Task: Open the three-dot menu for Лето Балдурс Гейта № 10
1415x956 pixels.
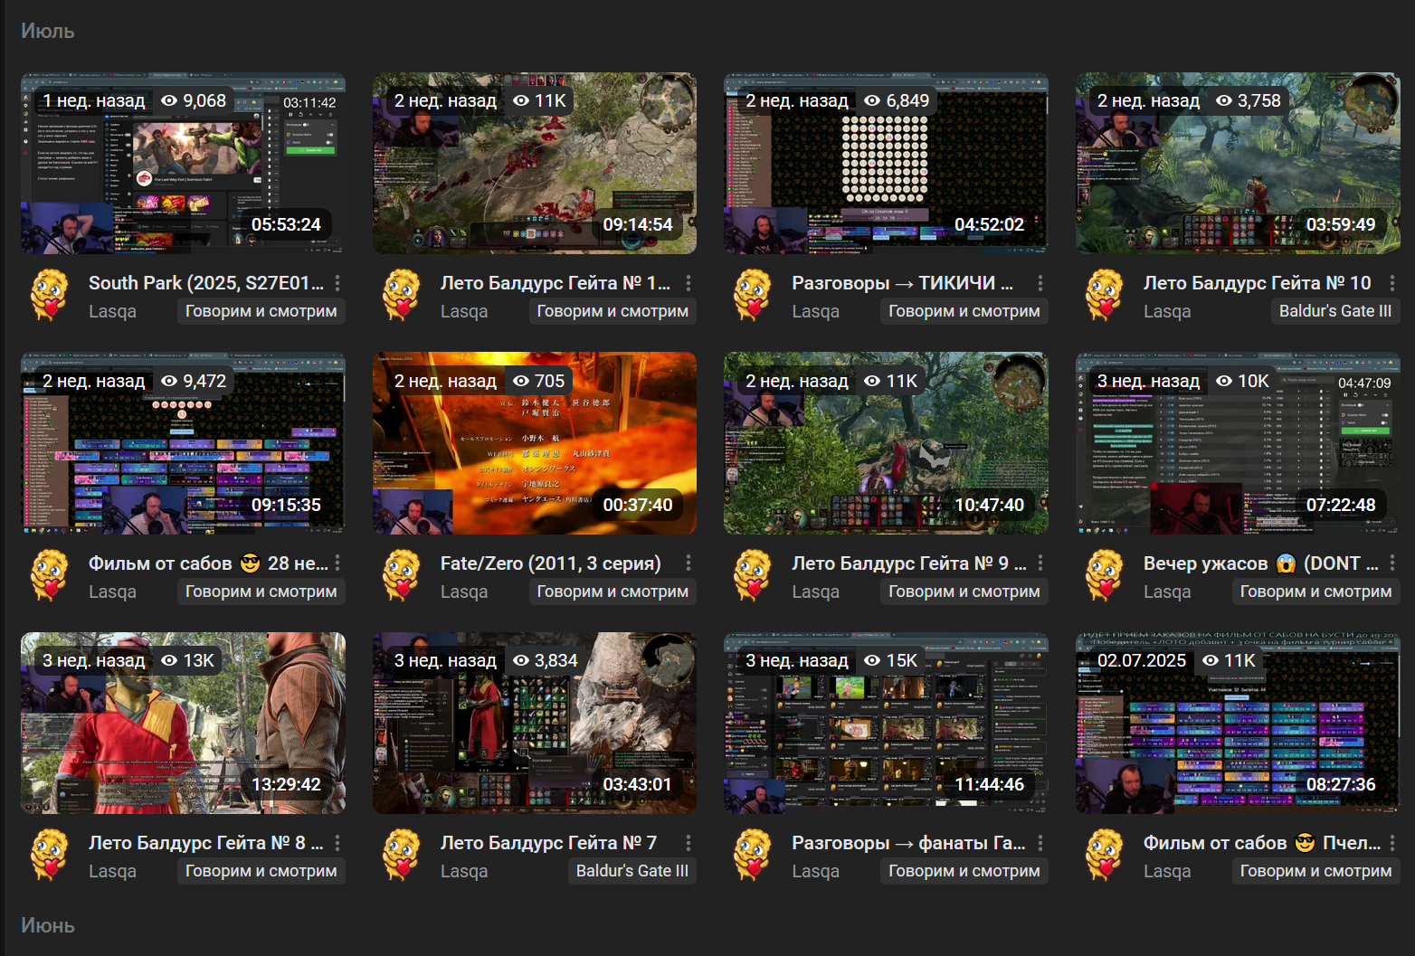Action: 1392,283
